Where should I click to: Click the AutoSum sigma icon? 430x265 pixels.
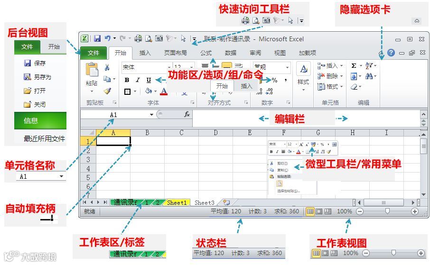(354, 66)
